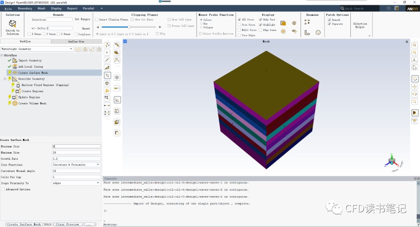Screen dimensions: 420x227
Task: Select the edge (line) filter icon
Action: tap(107, 60)
